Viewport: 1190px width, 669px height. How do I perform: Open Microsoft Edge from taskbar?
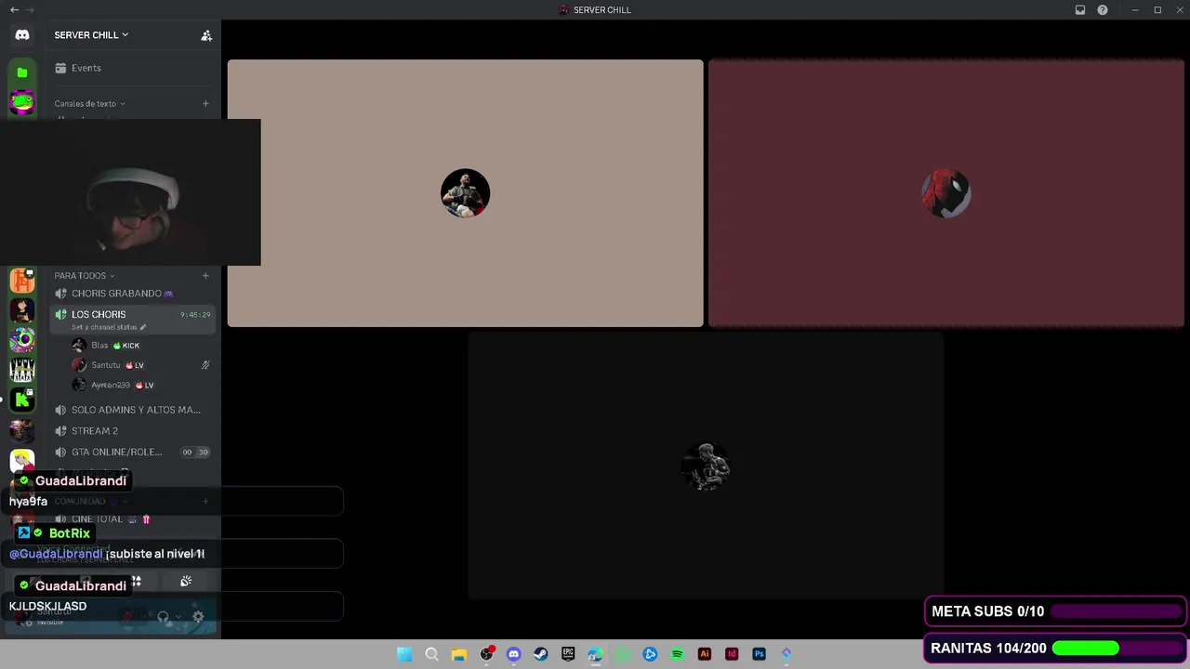595,654
